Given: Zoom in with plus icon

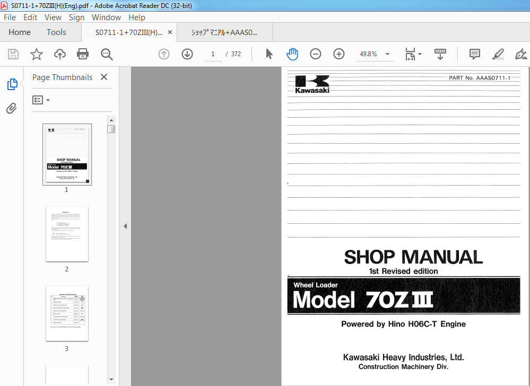Looking at the screenshot, I should 338,54.
